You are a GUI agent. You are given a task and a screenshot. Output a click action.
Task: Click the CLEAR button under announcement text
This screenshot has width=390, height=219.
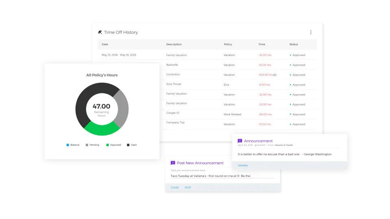point(175,188)
